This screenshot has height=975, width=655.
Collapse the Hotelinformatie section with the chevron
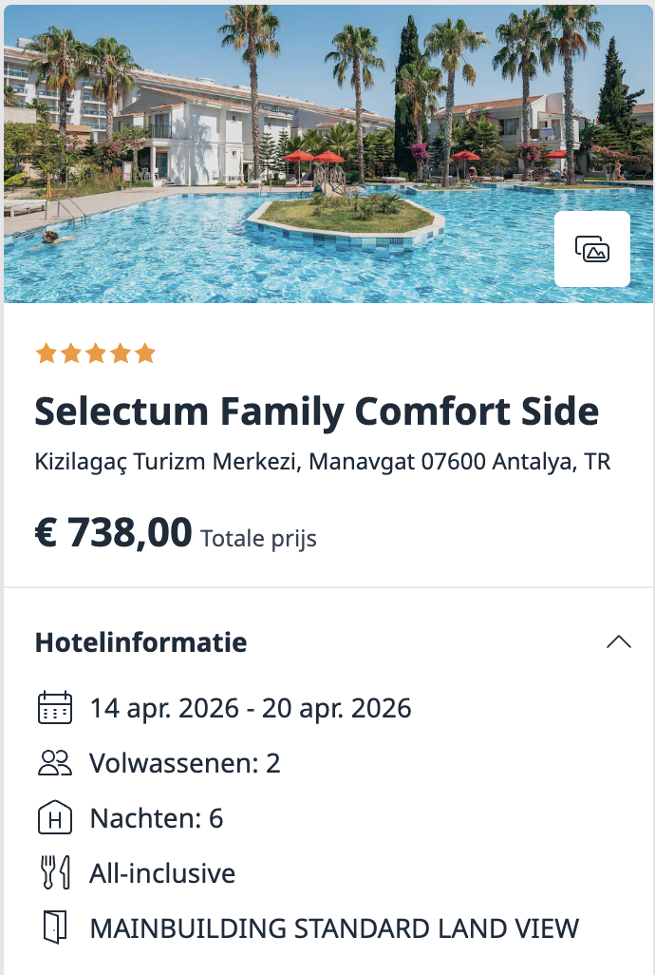pyautogui.click(x=619, y=641)
